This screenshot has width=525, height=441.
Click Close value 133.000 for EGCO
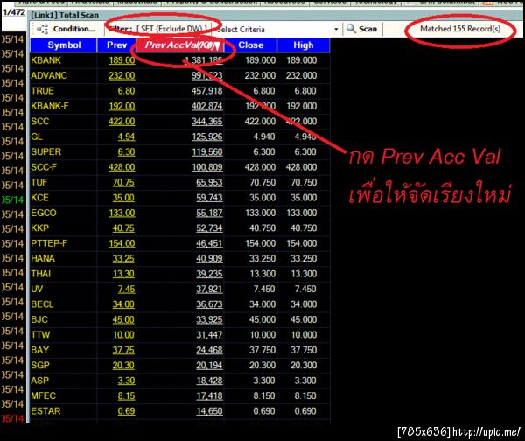tap(261, 213)
